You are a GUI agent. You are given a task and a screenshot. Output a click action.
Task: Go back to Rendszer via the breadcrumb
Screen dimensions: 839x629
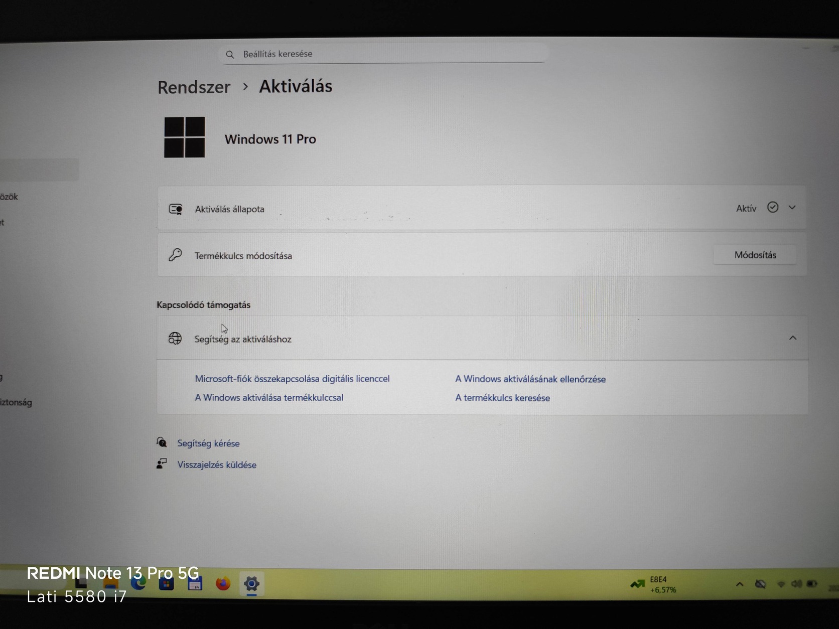click(194, 87)
